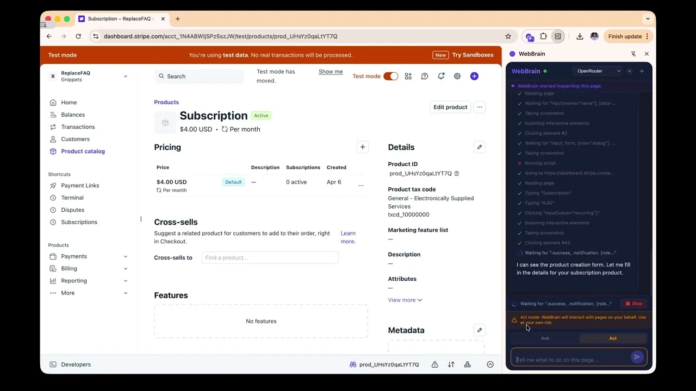This screenshot has height=391, width=696.
Task: Open Learn more link about cross-sells
Action: tap(348, 237)
